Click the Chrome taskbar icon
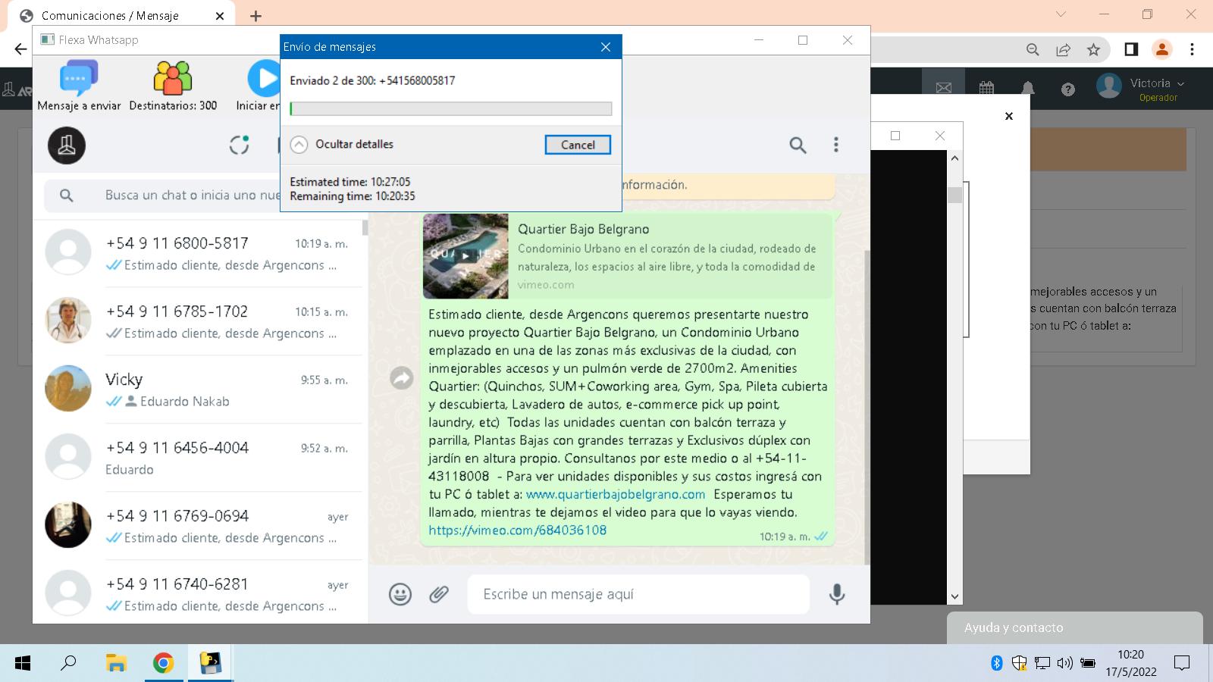 point(162,664)
